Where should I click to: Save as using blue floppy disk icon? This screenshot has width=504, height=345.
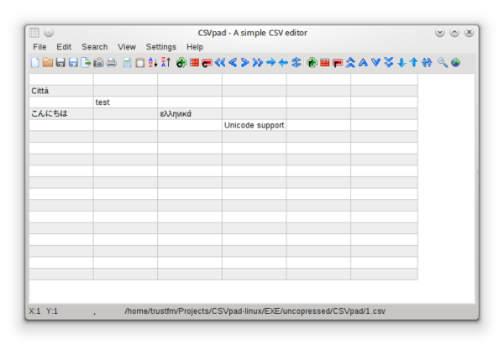pyautogui.click(x=73, y=62)
